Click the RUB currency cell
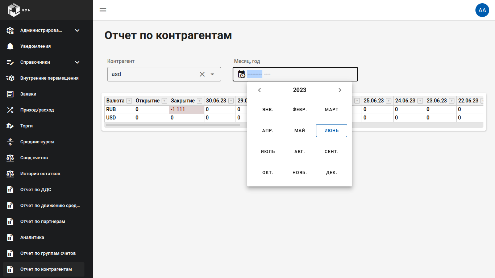Image resolution: width=495 pixels, height=278 pixels. (x=119, y=109)
